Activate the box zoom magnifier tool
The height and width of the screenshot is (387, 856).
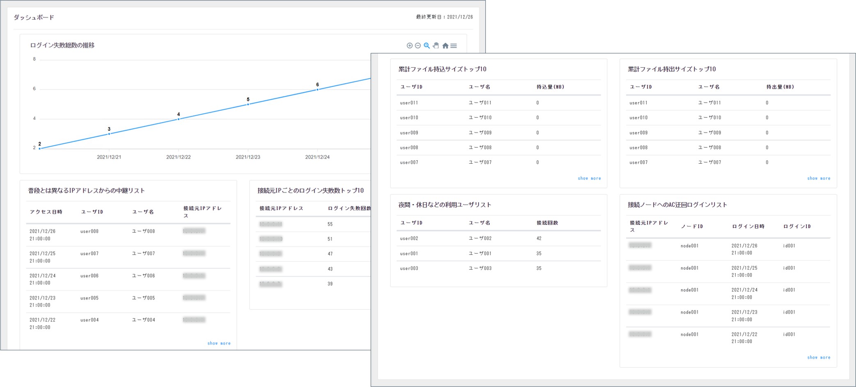point(427,46)
